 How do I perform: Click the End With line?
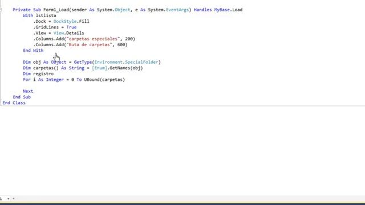(x=33, y=51)
